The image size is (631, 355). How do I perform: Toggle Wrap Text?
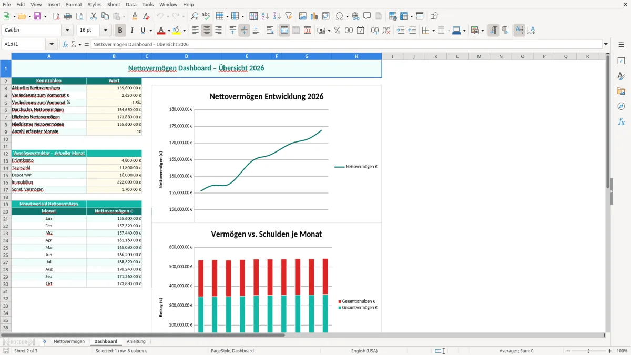[270, 31]
